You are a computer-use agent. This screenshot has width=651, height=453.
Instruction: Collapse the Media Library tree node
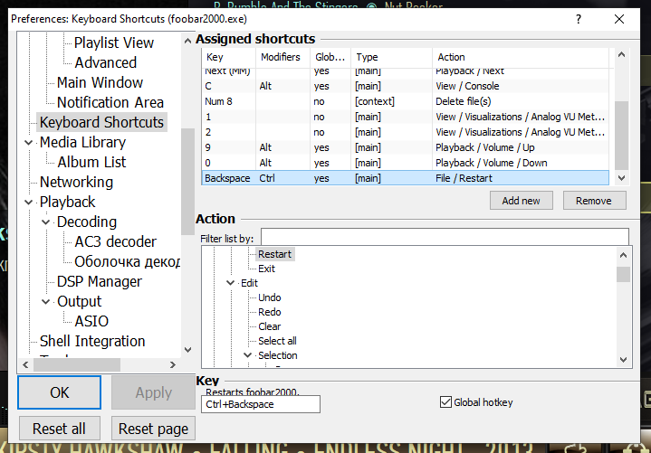[x=29, y=143]
